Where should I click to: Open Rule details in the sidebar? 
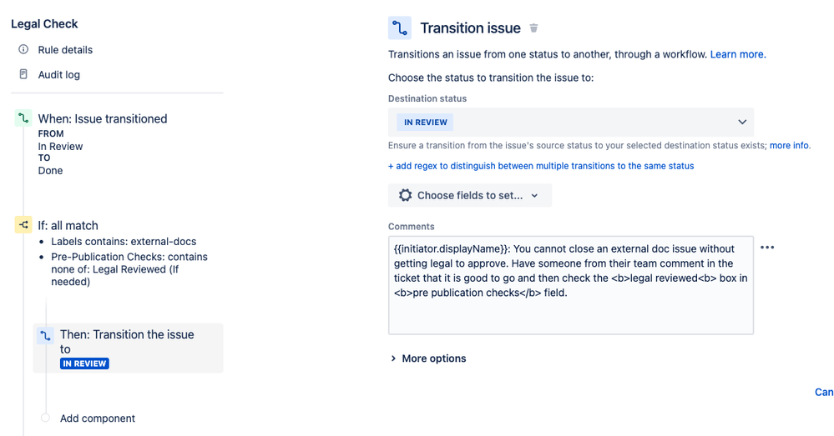point(65,50)
